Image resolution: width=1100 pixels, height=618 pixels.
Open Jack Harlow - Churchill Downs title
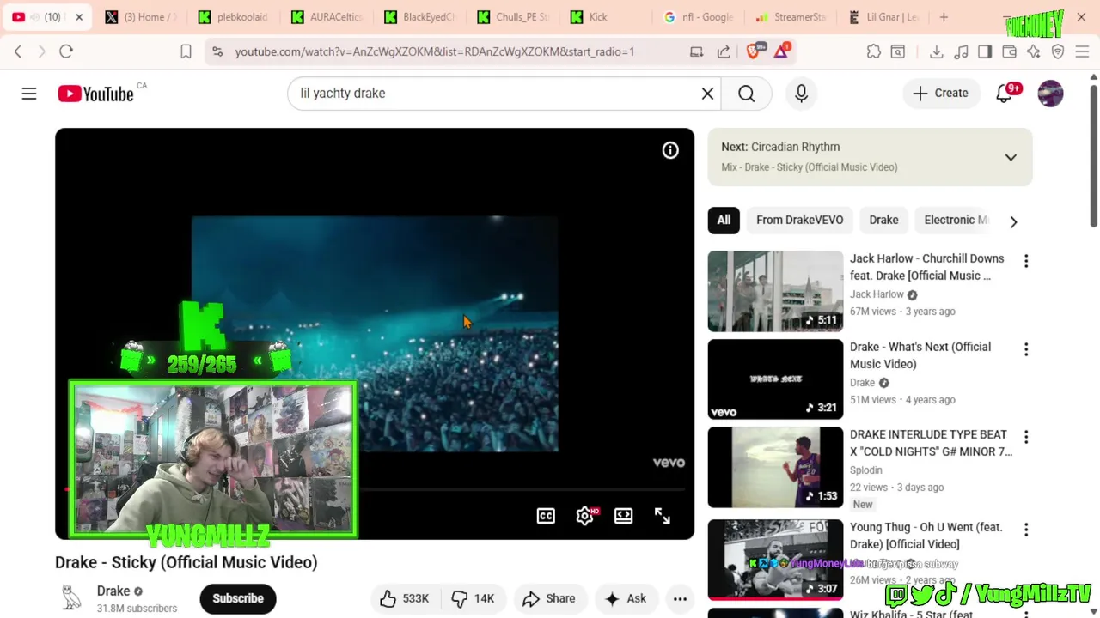(x=926, y=267)
